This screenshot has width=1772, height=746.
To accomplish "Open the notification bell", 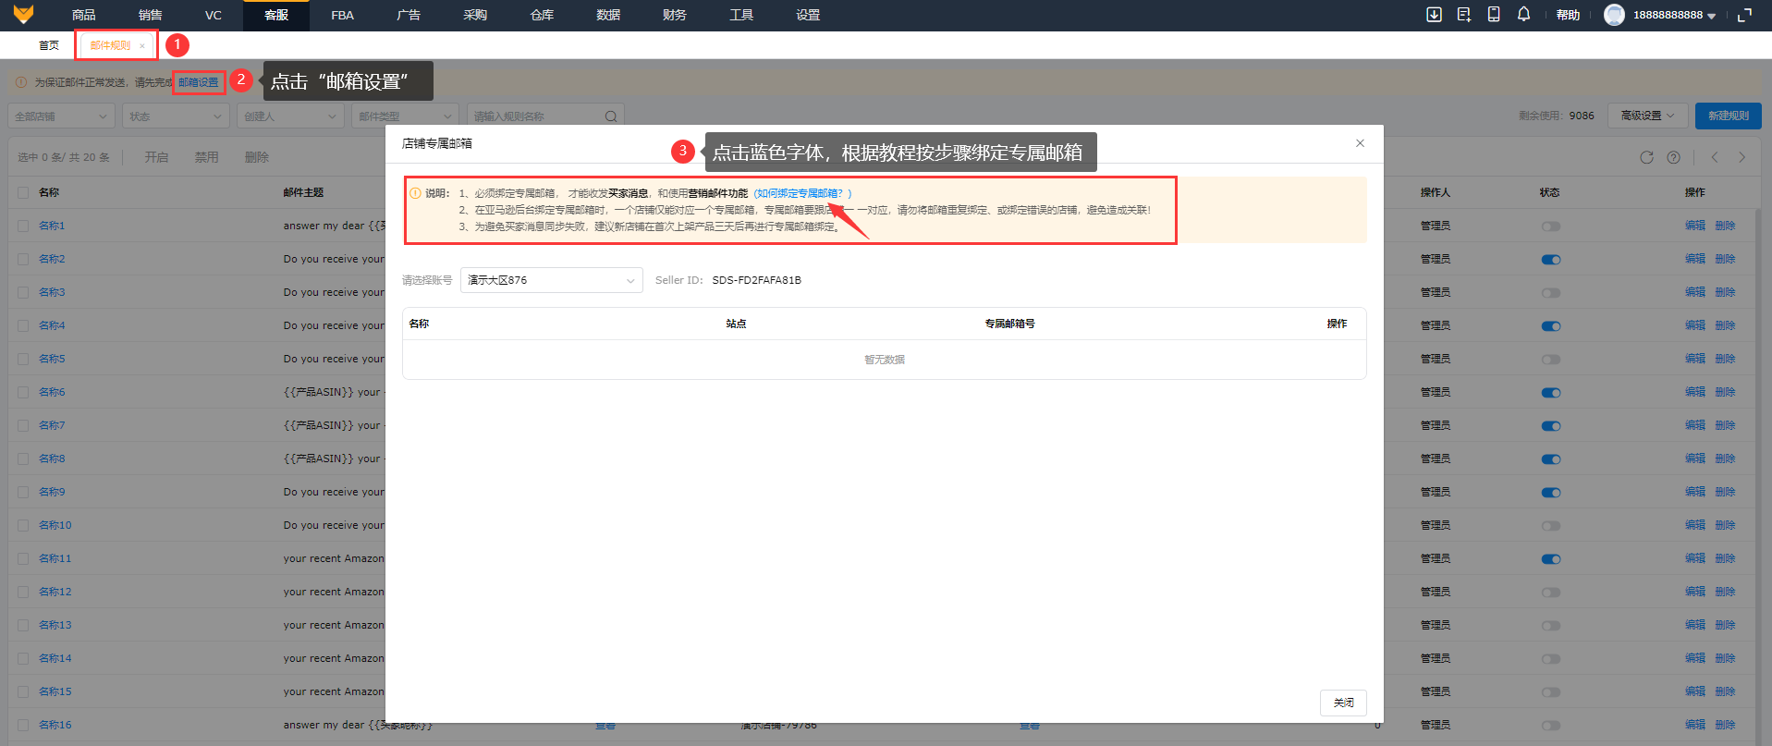I will click(1523, 15).
